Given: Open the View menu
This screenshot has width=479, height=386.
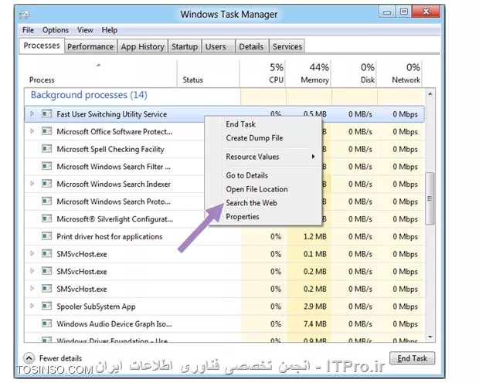Looking at the screenshot, I should click(85, 30).
